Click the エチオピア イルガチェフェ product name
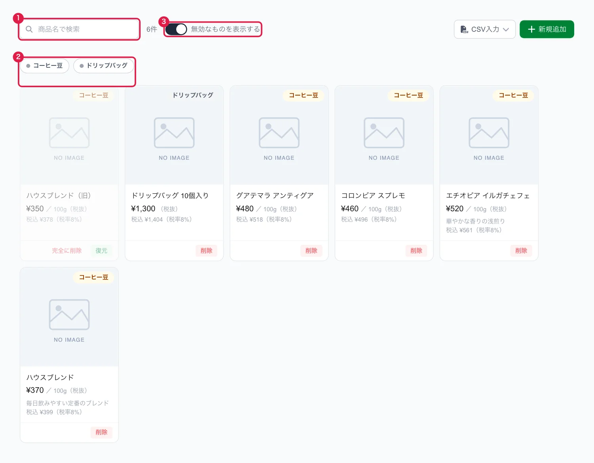The width and height of the screenshot is (594, 463). pyautogui.click(x=488, y=195)
